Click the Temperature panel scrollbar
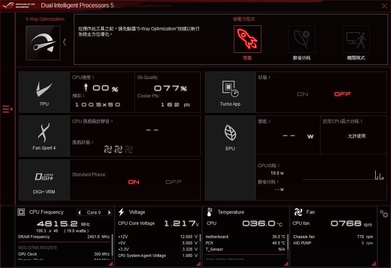This screenshot has width=391, height=268. [288, 241]
